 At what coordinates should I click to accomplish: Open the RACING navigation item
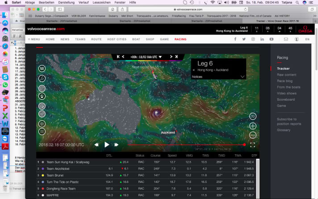[180, 39]
